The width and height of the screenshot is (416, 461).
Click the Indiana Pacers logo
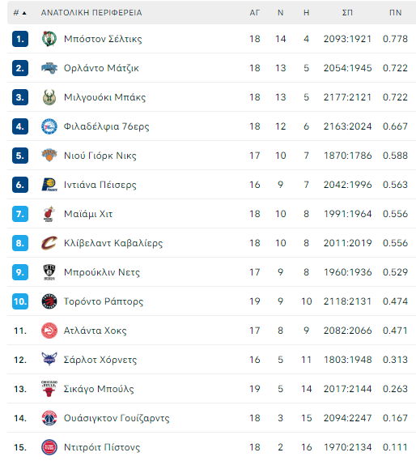pos(49,185)
